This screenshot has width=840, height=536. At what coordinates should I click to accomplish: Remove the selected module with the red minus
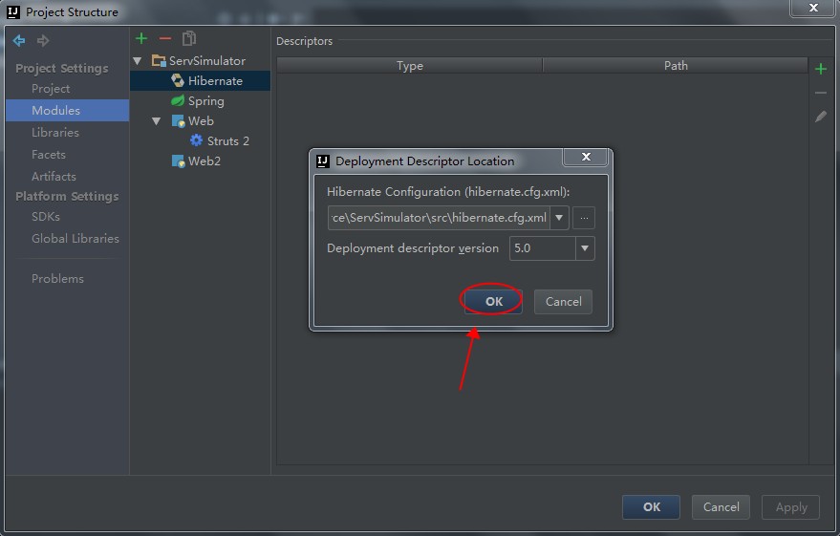click(x=165, y=38)
